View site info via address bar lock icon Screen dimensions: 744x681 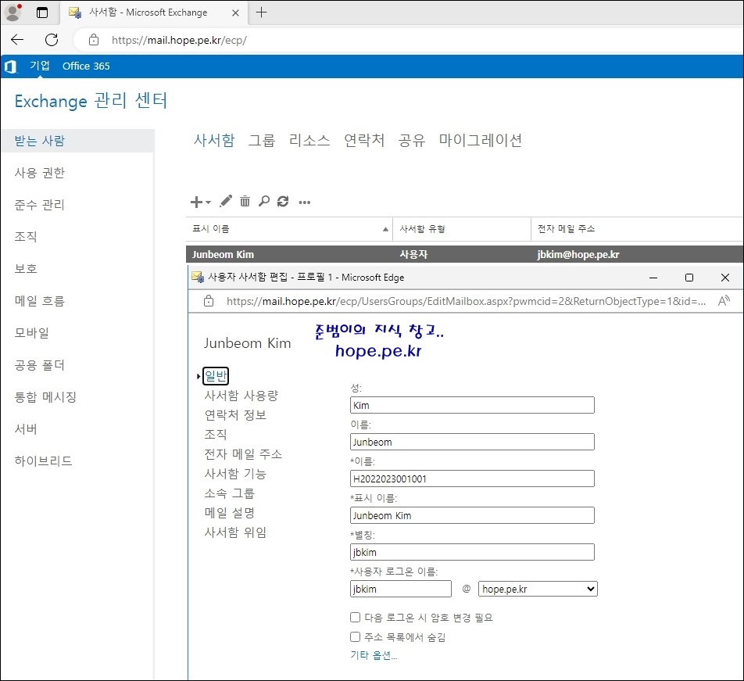tap(94, 40)
